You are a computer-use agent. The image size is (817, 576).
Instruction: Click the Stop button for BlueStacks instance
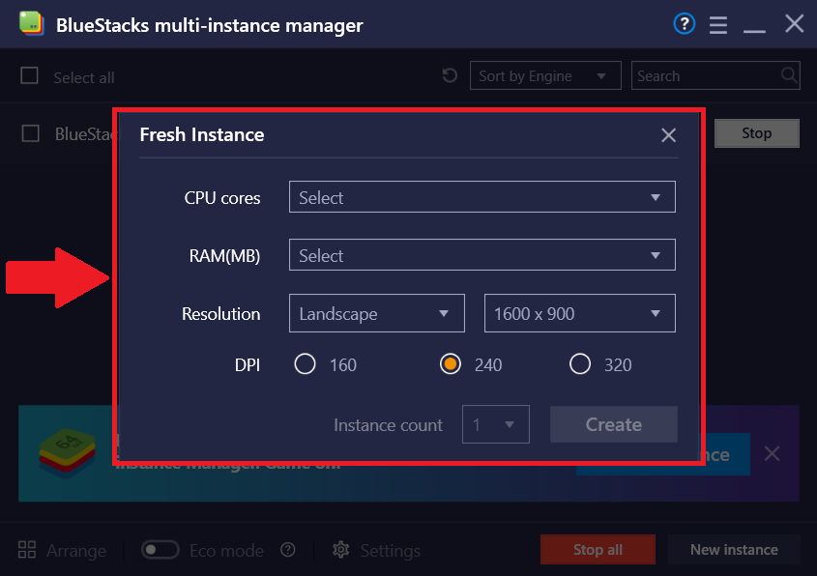tap(756, 133)
